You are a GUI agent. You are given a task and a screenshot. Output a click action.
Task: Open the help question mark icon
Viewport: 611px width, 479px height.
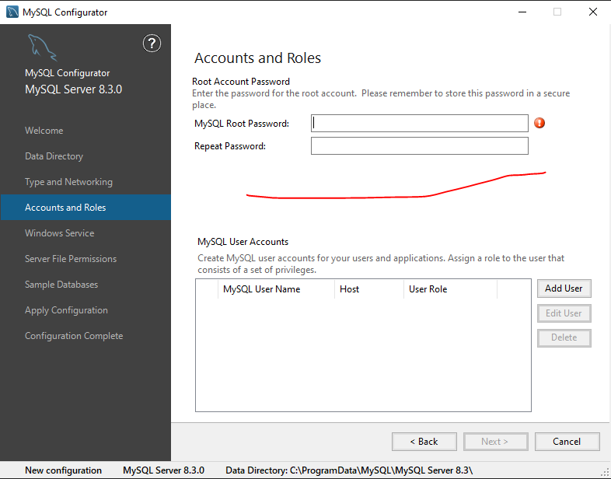[x=152, y=44]
